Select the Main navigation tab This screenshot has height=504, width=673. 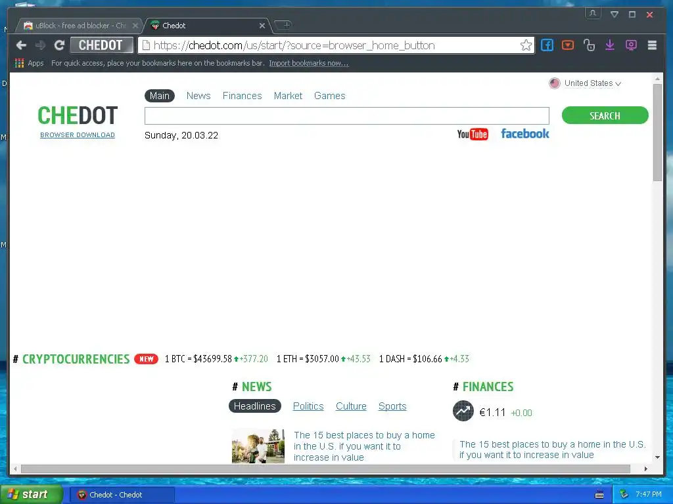(160, 96)
